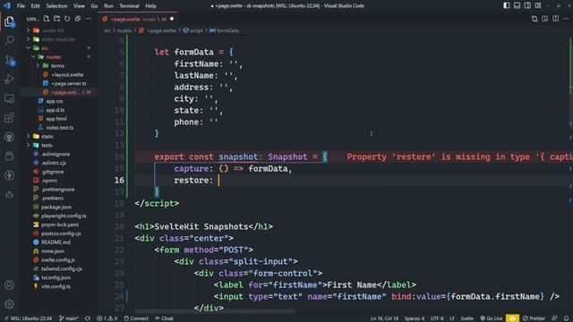Open app.css in the file tree
Screen dimensions: 573x322
[55, 101]
